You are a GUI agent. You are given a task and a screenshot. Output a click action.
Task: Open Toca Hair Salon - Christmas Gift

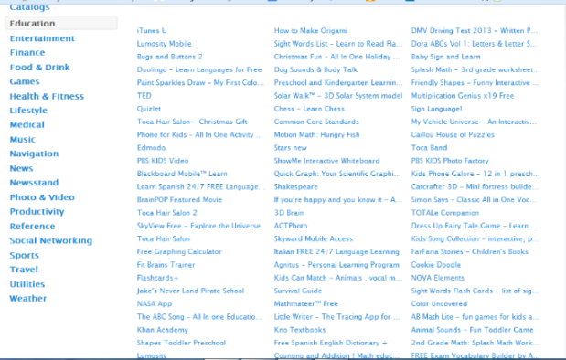point(192,122)
